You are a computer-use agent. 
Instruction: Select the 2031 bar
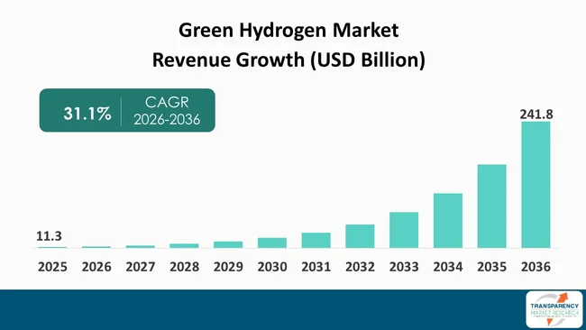pyautogui.click(x=316, y=241)
